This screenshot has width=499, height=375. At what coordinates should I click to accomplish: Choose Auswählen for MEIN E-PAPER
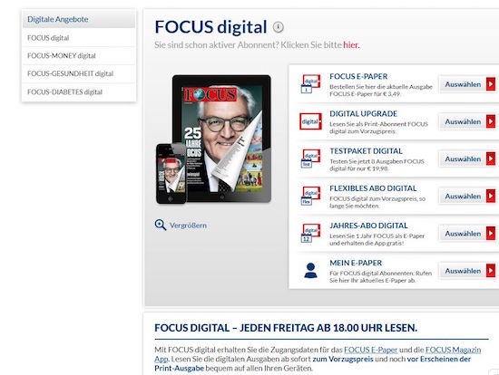[467, 271]
